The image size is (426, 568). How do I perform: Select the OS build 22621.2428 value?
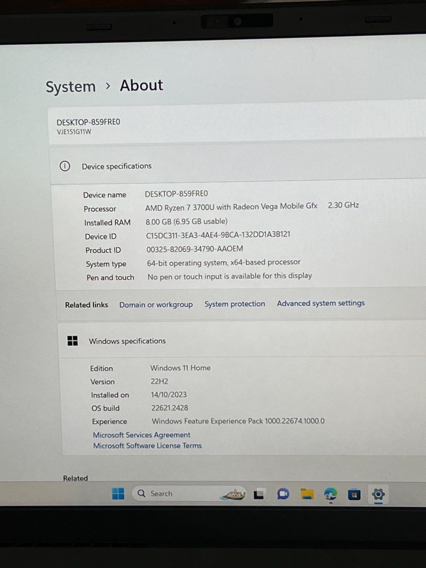click(x=169, y=408)
